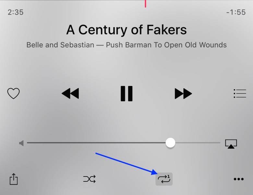
Task: Tap remaining time label -1:55
Action: (236, 12)
